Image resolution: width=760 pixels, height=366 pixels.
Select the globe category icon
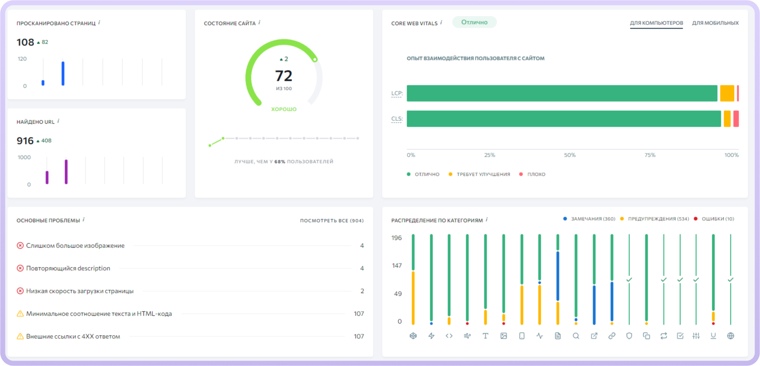coord(730,336)
